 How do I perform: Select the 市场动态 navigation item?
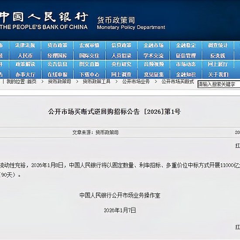pyautogui.click(x=186, y=64)
